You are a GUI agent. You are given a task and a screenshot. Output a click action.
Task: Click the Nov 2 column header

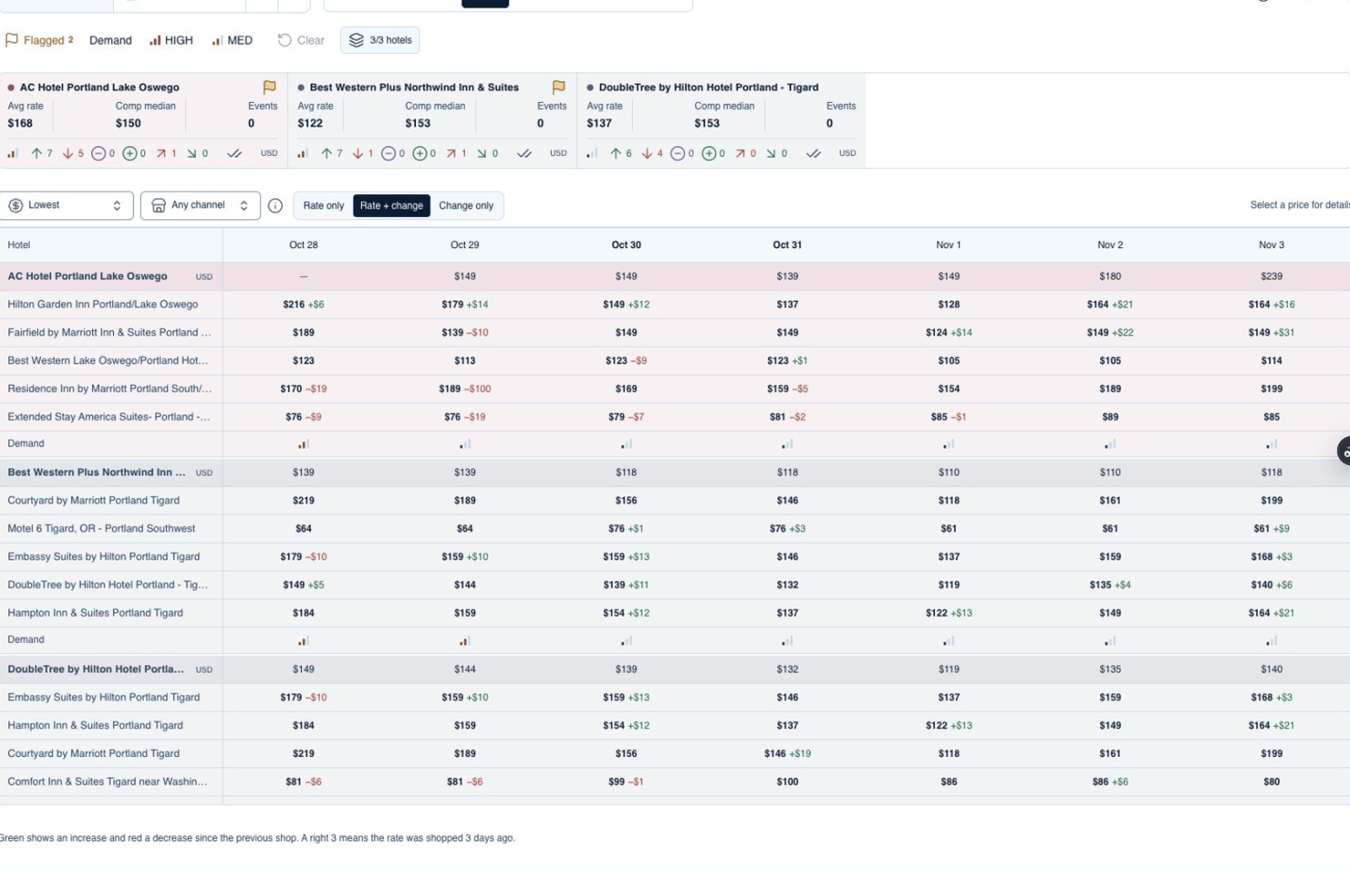1110,245
